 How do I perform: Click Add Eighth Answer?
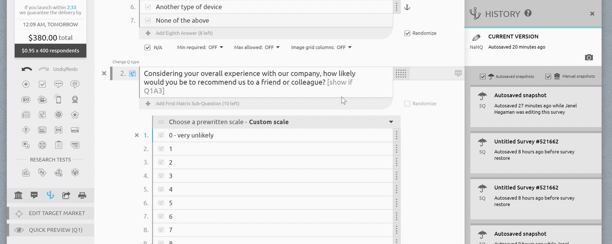tap(184, 33)
